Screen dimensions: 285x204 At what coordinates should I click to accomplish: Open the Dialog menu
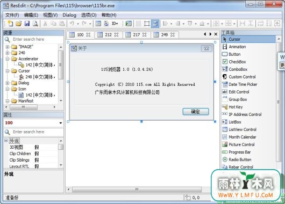[69, 15]
